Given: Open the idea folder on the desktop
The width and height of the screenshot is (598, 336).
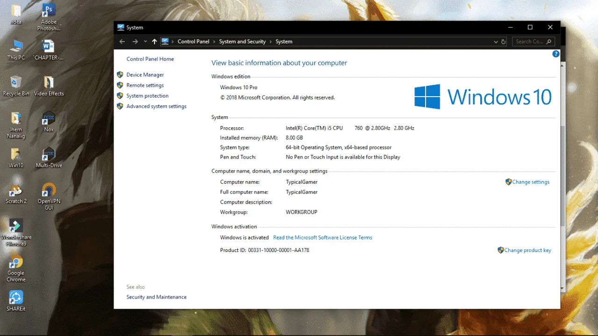Looking at the screenshot, I should (16, 14).
